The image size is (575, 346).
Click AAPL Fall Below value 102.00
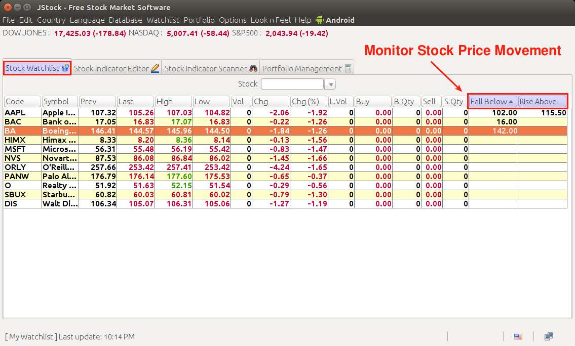coord(493,113)
